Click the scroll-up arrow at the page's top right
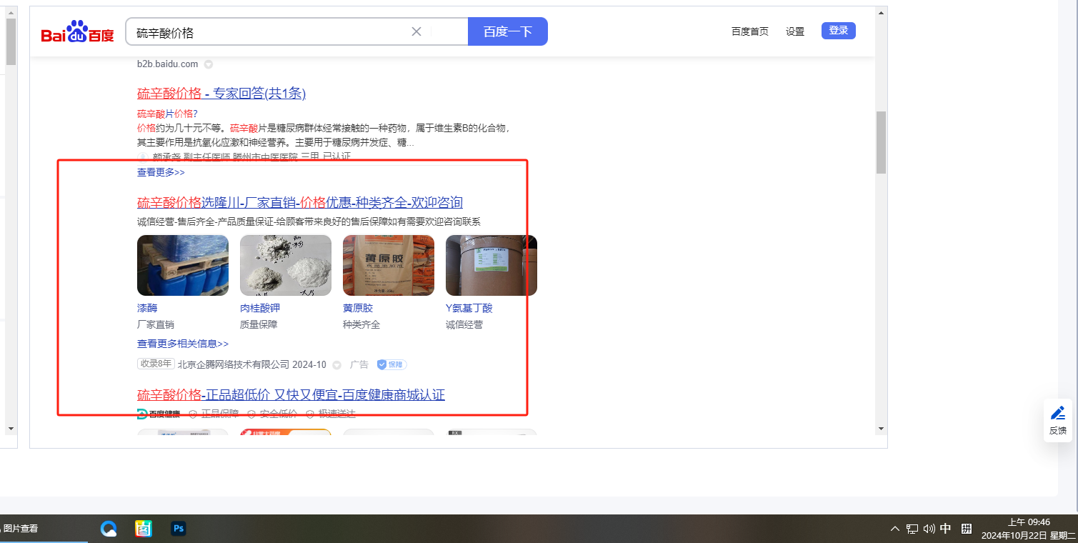The height and width of the screenshot is (543, 1078). pyautogui.click(x=882, y=12)
